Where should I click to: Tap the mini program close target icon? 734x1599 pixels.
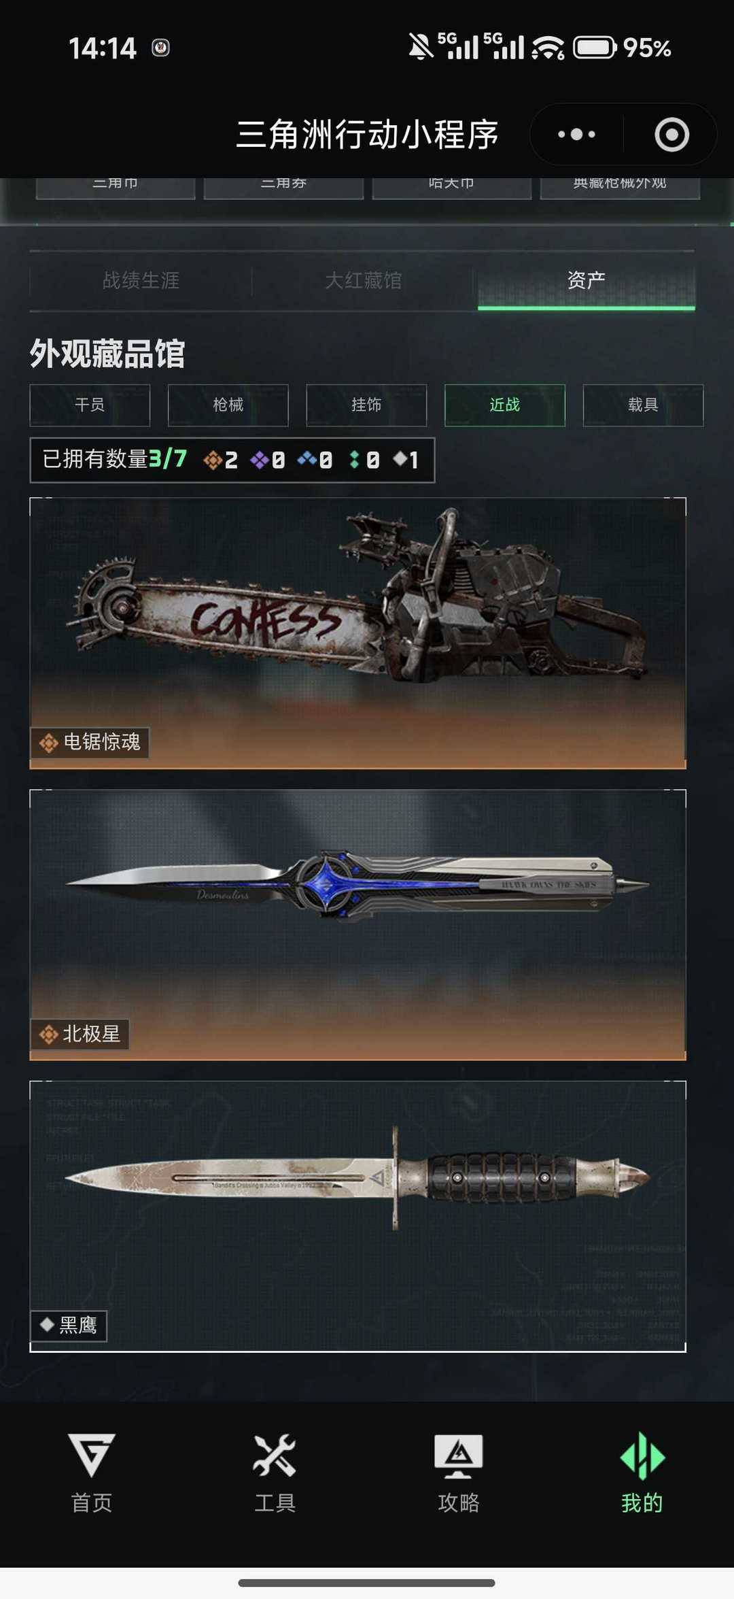click(x=671, y=134)
